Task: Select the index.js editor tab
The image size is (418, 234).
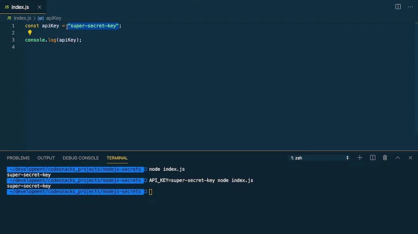Action: pyautogui.click(x=23, y=7)
